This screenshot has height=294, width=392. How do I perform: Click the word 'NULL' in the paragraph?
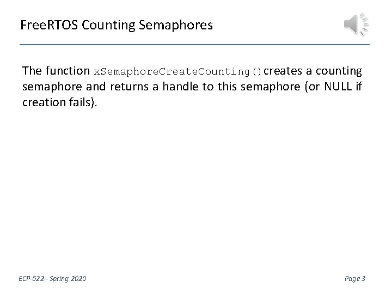tap(341, 86)
